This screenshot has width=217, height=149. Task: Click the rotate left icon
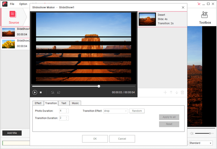point(53,92)
